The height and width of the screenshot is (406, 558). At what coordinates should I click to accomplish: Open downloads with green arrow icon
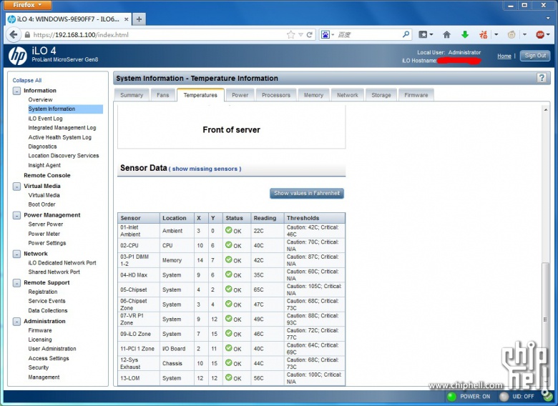click(x=465, y=34)
